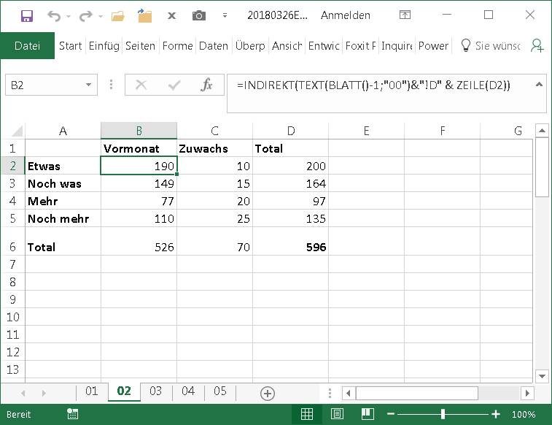
Task: Open the Datei tab
Action: 28,46
